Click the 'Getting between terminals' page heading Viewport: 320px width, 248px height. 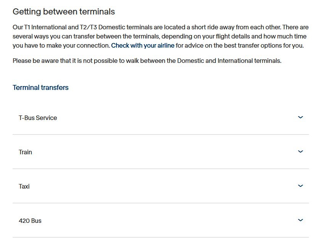pyautogui.click(x=64, y=11)
